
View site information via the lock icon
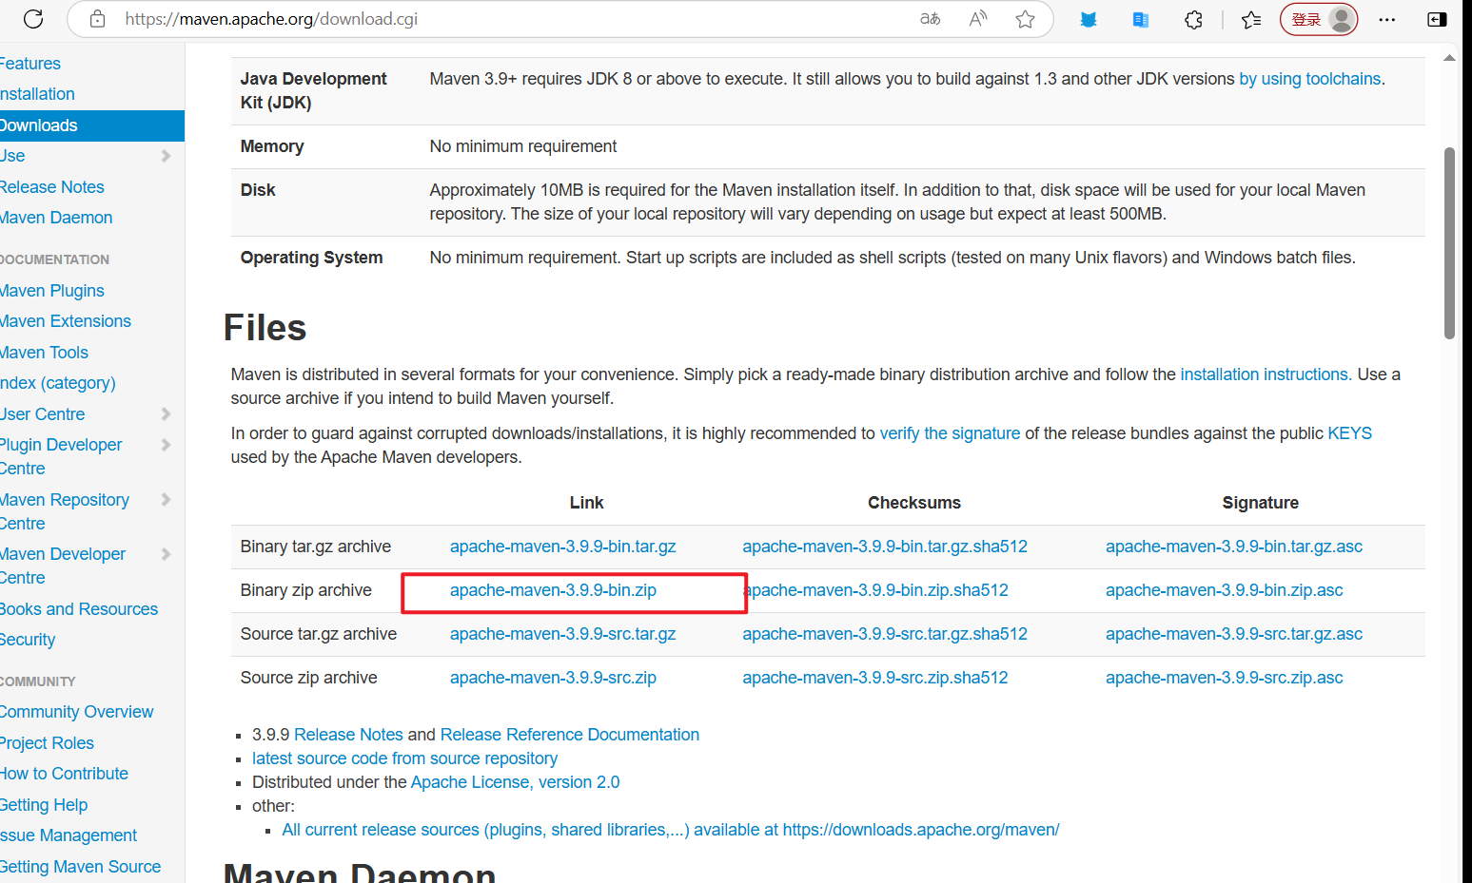point(97,19)
